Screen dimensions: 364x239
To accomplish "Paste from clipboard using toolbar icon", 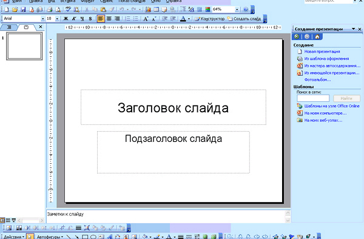I will [x=103, y=10].
